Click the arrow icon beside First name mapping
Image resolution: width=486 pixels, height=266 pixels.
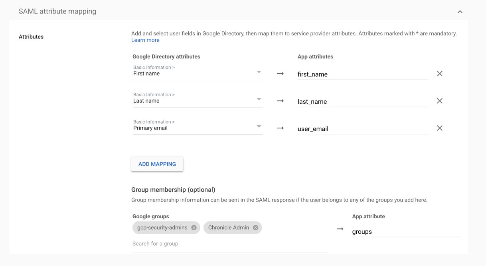pos(280,74)
